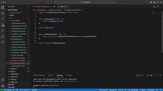The width and height of the screenshot is (163, 91).
Task: Open the terminal launch profile dropdown
Action: tap(145, 75)
